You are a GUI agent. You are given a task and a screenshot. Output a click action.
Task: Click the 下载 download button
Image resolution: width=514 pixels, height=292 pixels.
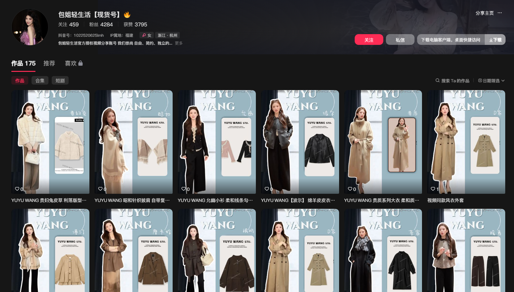pos(495,40)
